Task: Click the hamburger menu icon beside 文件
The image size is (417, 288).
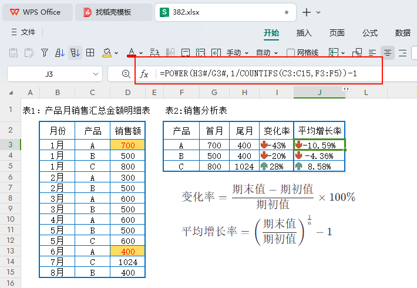Action: pyautogui.click(x=14, y=32)
